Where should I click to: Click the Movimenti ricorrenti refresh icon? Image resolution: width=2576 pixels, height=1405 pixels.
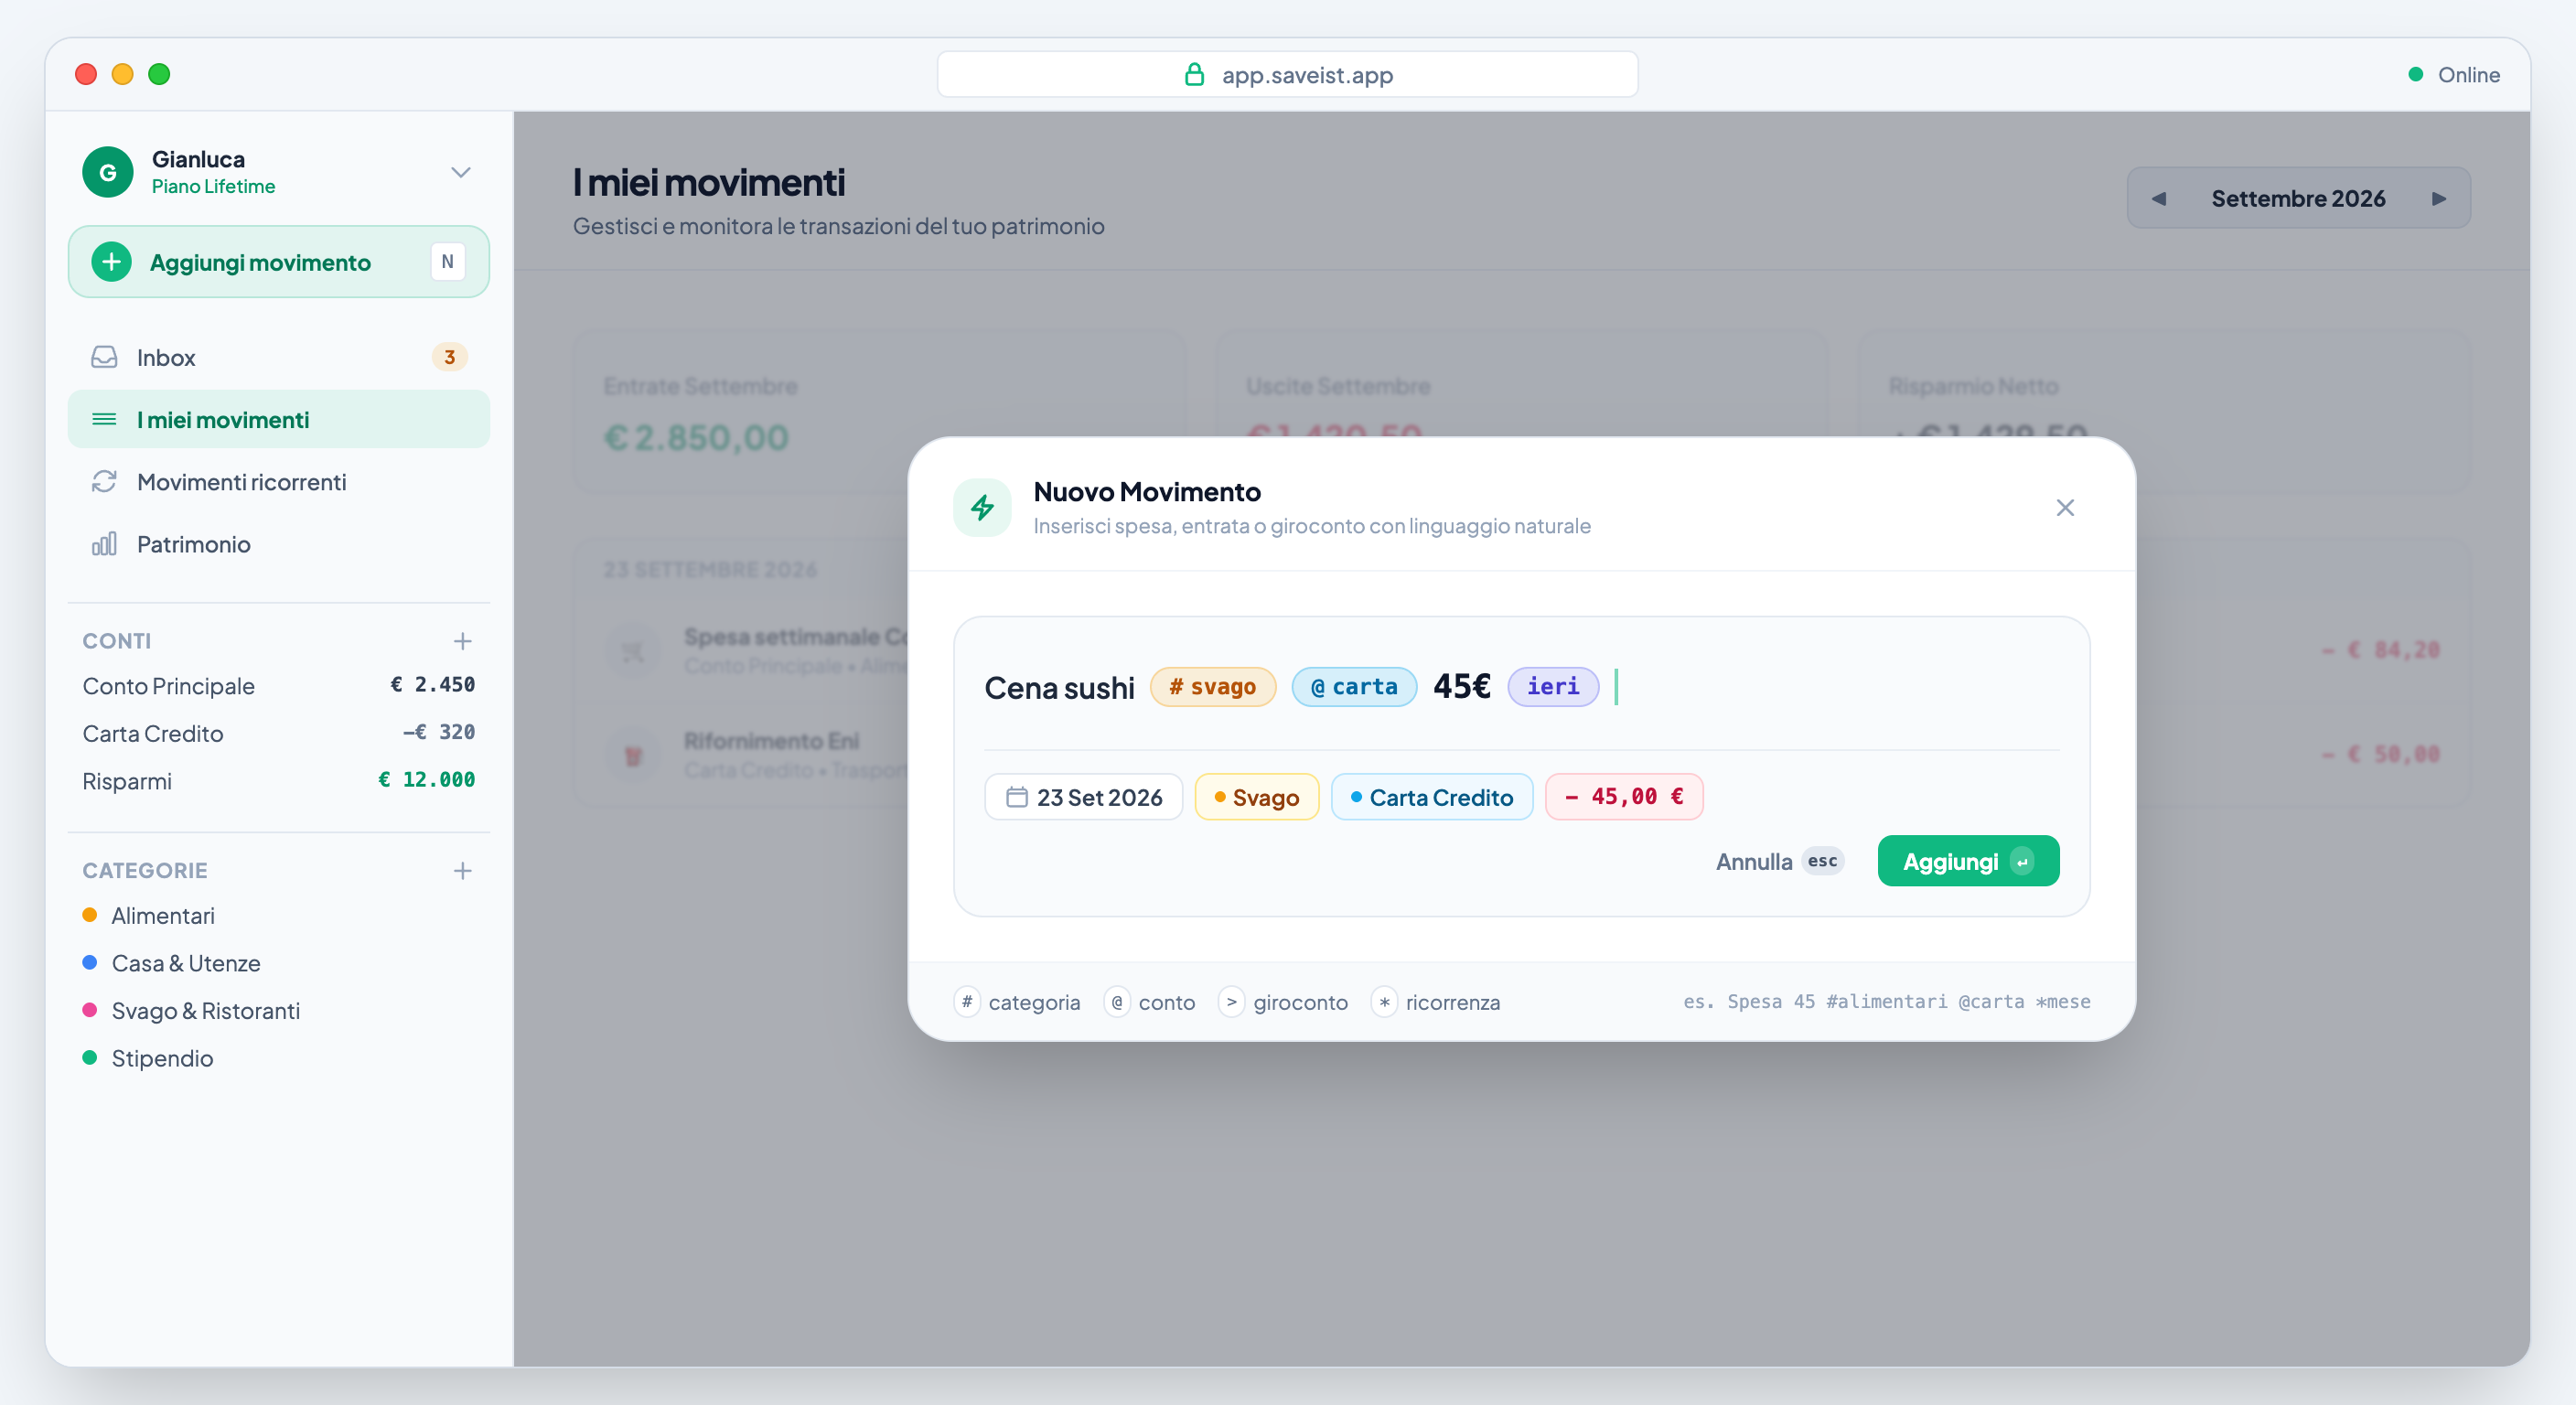pos(104,481)
